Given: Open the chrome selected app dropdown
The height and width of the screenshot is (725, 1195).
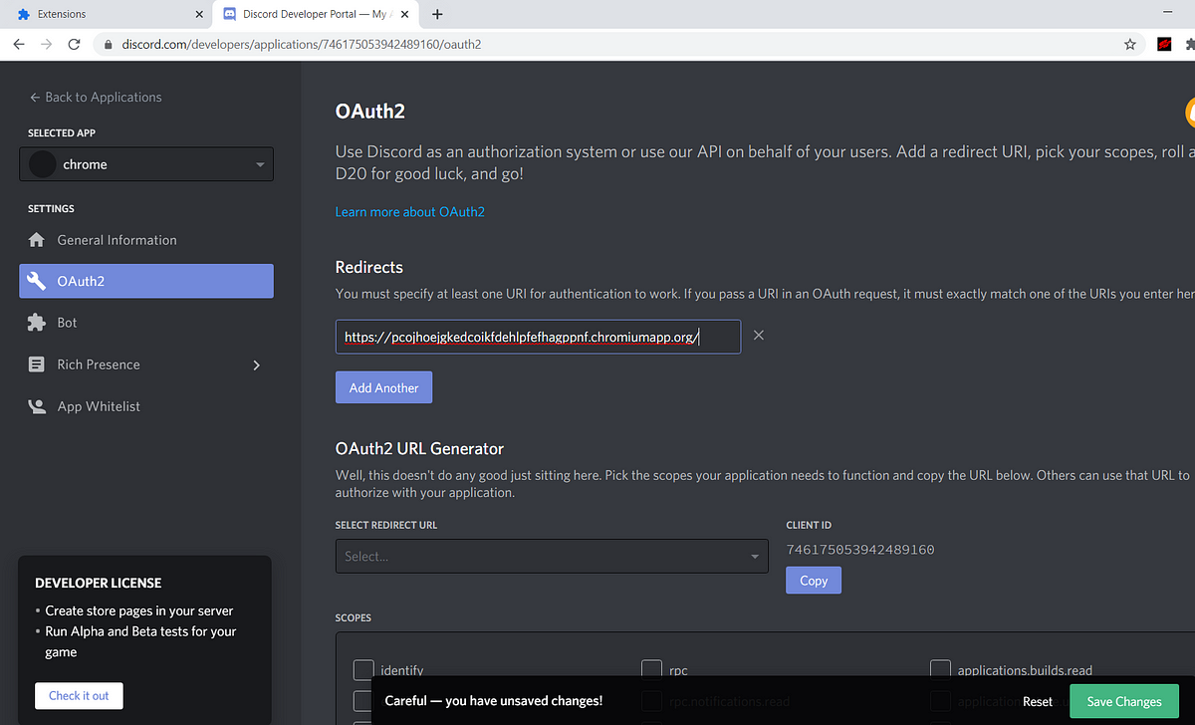Looking at the screenshot, I should tap(146, 164).
